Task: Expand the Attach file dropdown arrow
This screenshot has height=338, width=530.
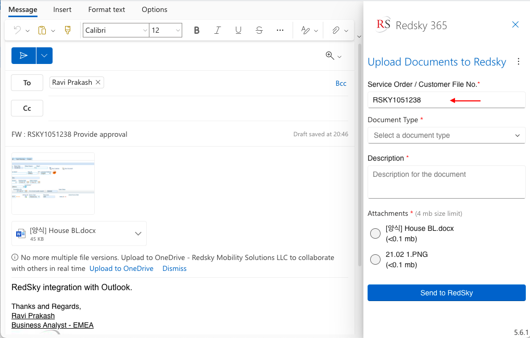Action: click(x=346, y=31)
